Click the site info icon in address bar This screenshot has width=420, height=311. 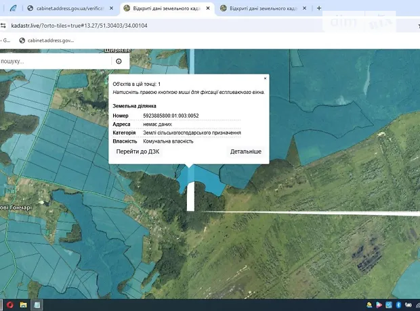[3, 25]
